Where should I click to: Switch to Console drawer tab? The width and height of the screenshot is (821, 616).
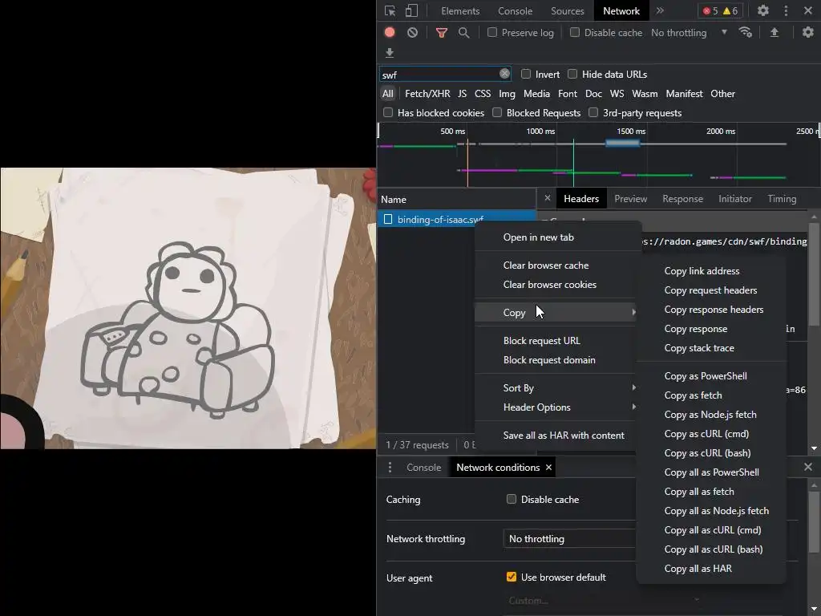[423, 468]
